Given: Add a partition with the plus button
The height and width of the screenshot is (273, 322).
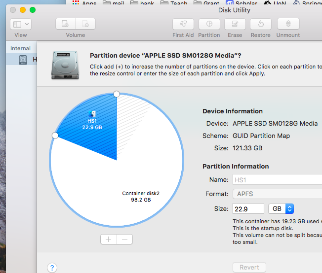Looking at the screenshot, I should coord(109,239).
